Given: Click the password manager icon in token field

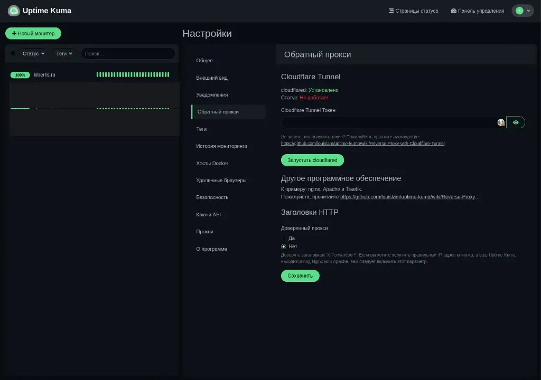Looking at the screenshot, I should [501, 122].
